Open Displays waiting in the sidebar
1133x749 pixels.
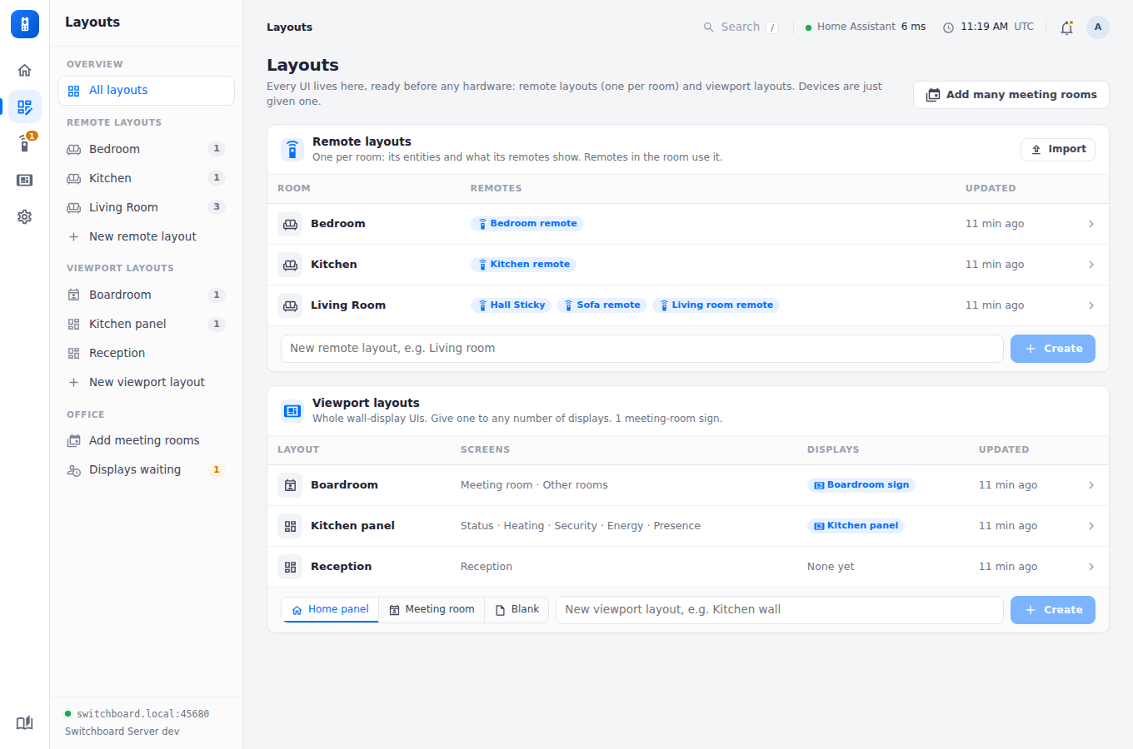coord(146,469)
